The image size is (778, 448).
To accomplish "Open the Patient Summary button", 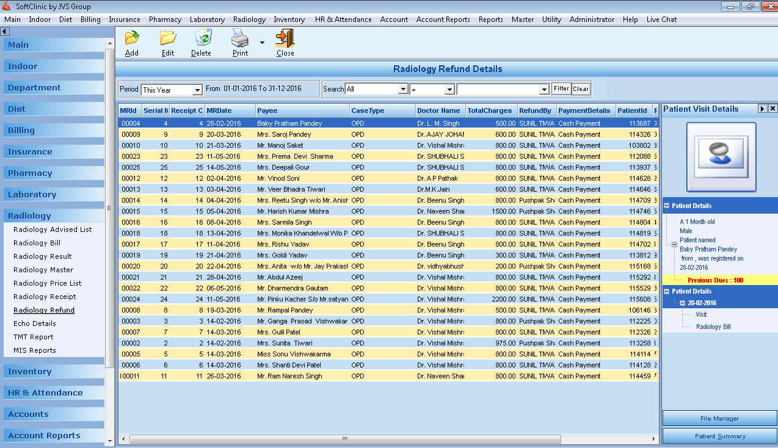I will pos(719,436).
